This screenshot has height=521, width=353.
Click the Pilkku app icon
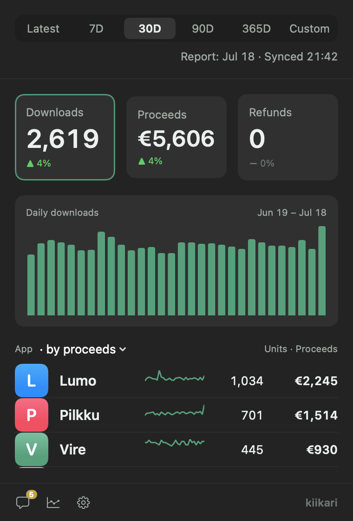pyautogui.click(x=32, y=415)
